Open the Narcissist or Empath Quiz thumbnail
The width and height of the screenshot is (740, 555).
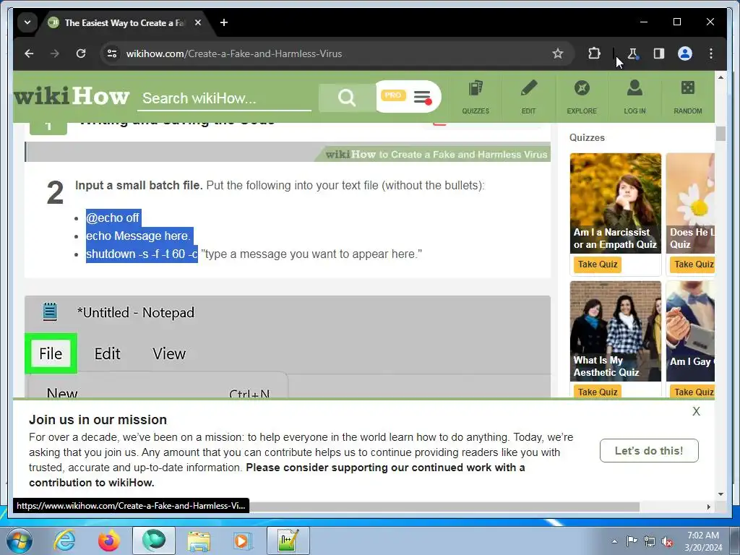tap(616, 203)
